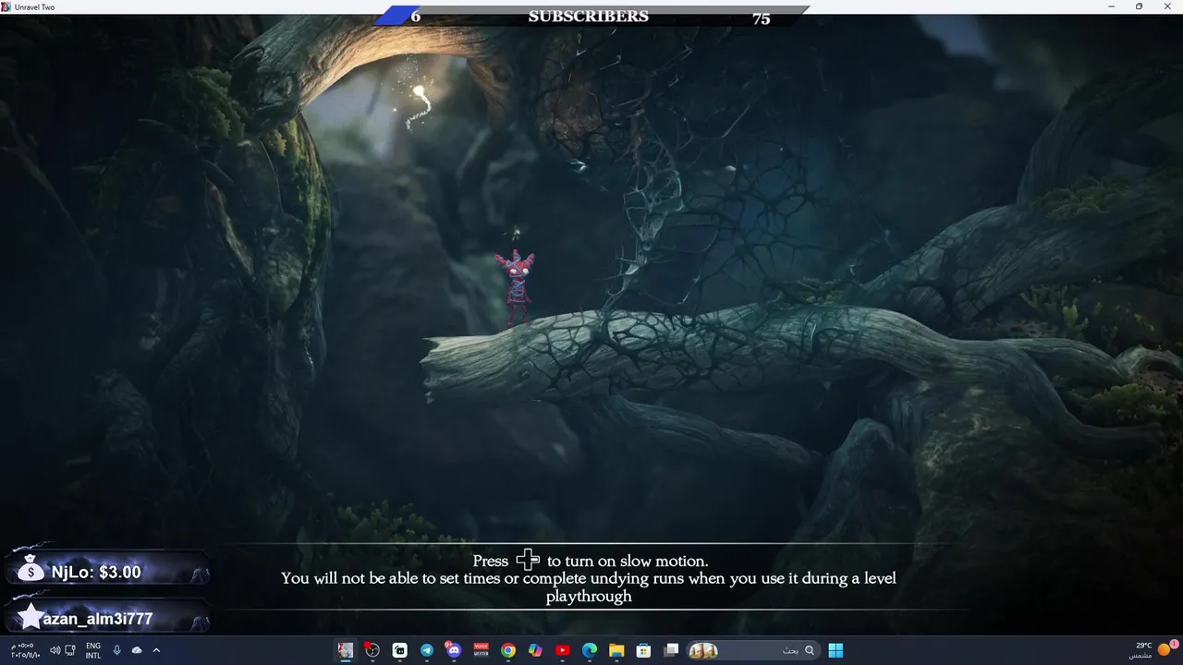Open Microsoft Copilot from the taskbar
Screen dimensions: 1183x665
tap(535, 650)
